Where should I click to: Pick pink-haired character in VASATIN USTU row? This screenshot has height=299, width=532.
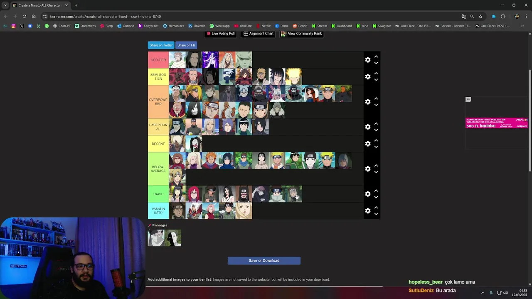coord(210,211)
